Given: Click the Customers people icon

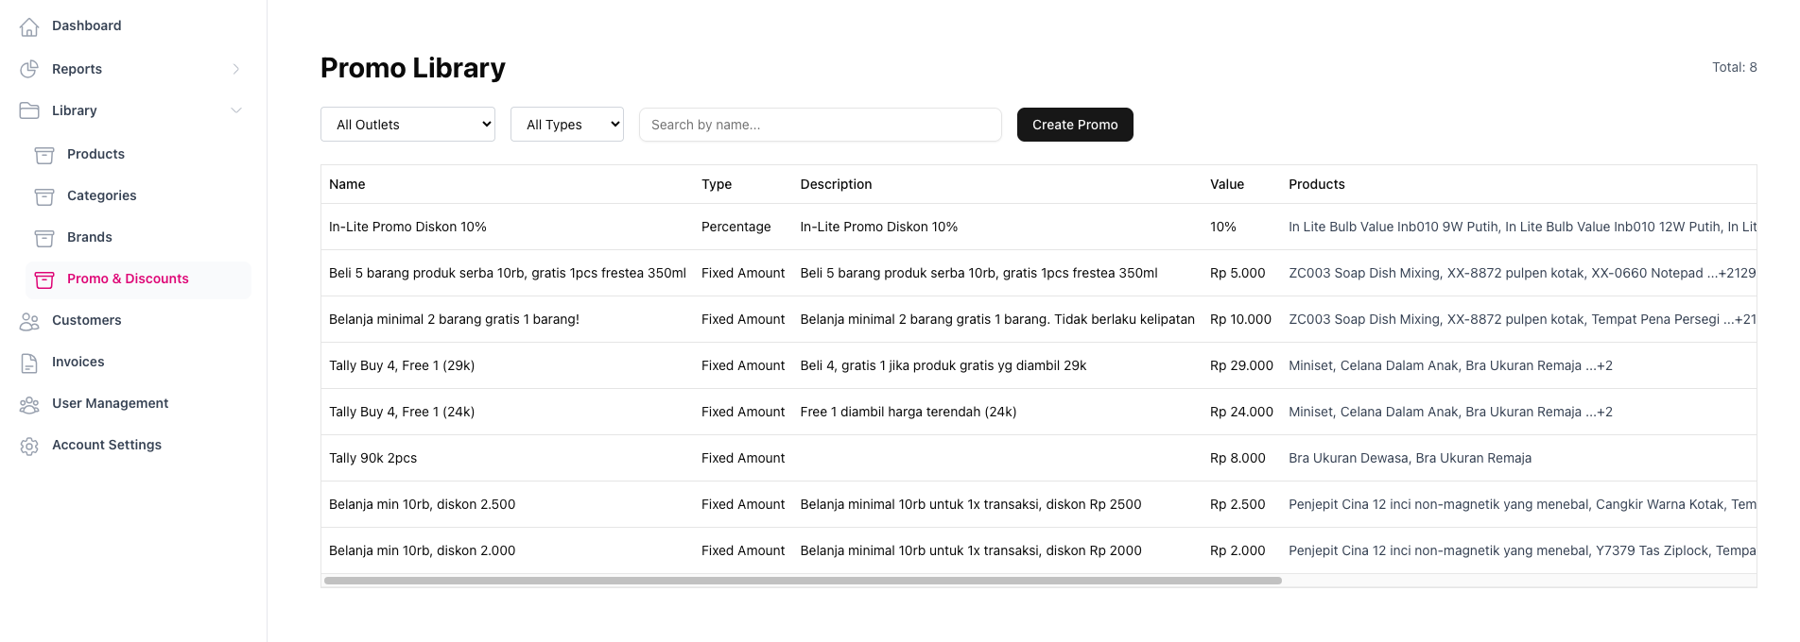Looking at the screenshot, I should click(29, 321).
